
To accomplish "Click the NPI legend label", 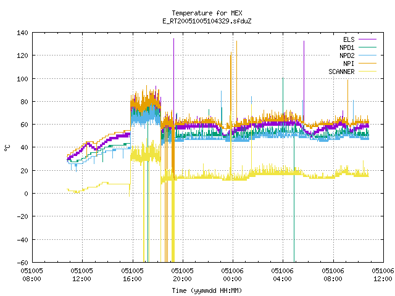I will (x=349, y=64).
